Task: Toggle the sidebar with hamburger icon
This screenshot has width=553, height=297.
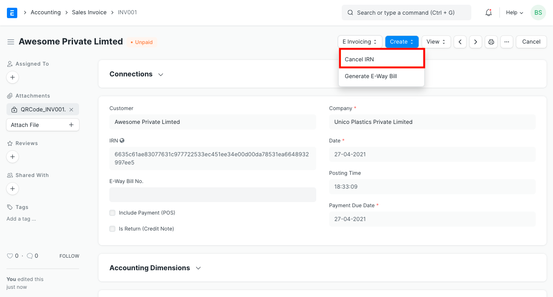Action: [x=11, y=41]
